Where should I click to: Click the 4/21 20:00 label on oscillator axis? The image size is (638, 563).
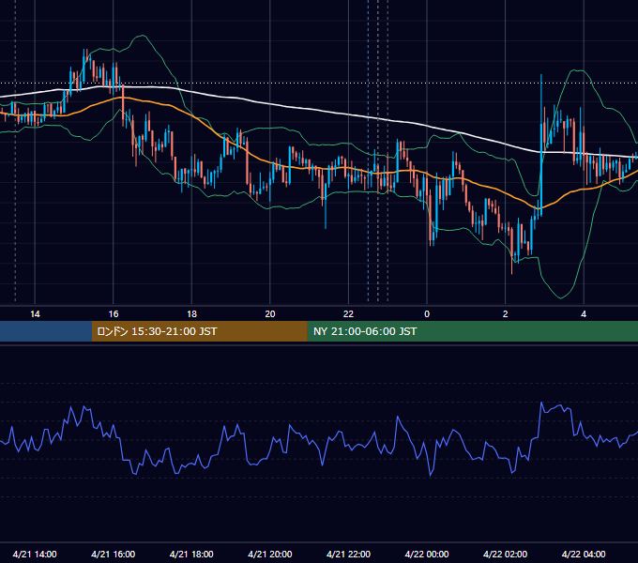pos(270,554)
